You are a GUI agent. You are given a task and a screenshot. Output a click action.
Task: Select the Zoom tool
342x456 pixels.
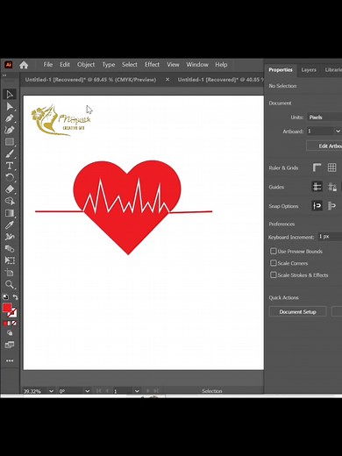click(10, 284)
